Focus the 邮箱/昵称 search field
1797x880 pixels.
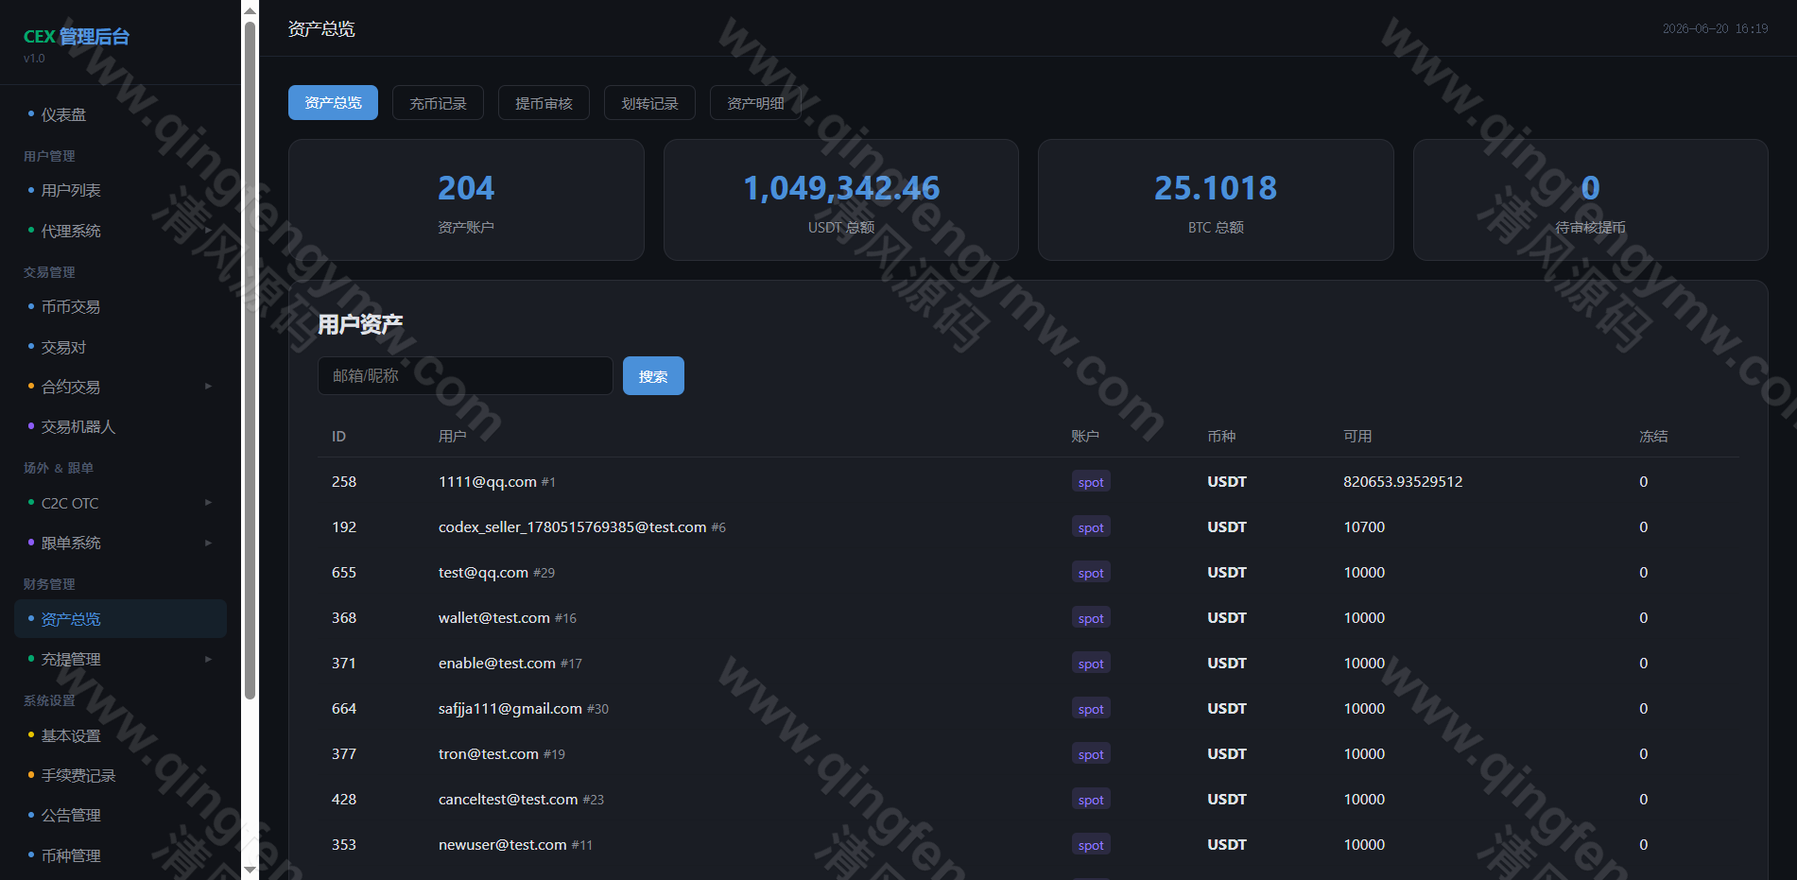click(465, 376)
